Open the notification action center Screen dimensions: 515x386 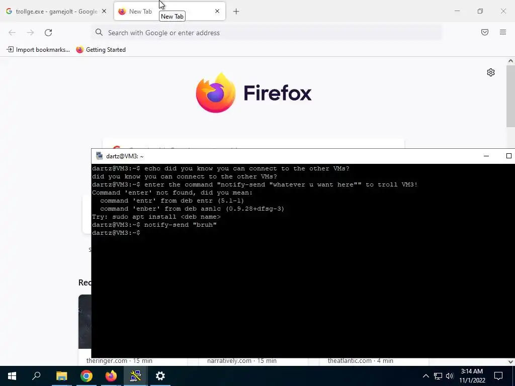click(498, 376)
